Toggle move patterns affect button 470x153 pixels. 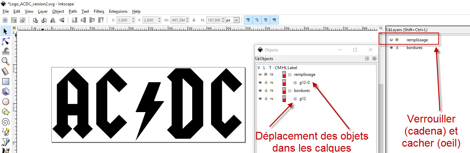pos(274,20)
